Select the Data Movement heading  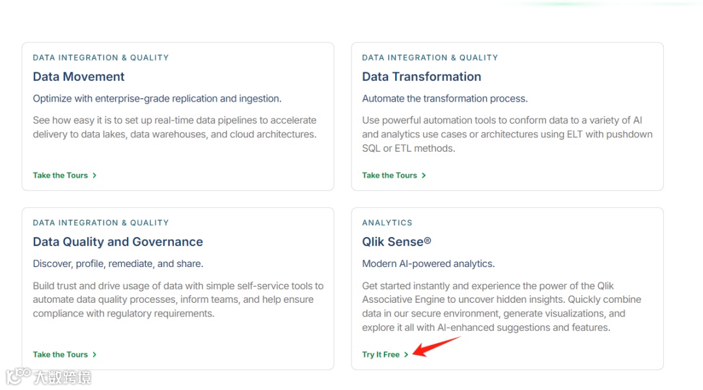pyautogui.click(x=79, y=77)
